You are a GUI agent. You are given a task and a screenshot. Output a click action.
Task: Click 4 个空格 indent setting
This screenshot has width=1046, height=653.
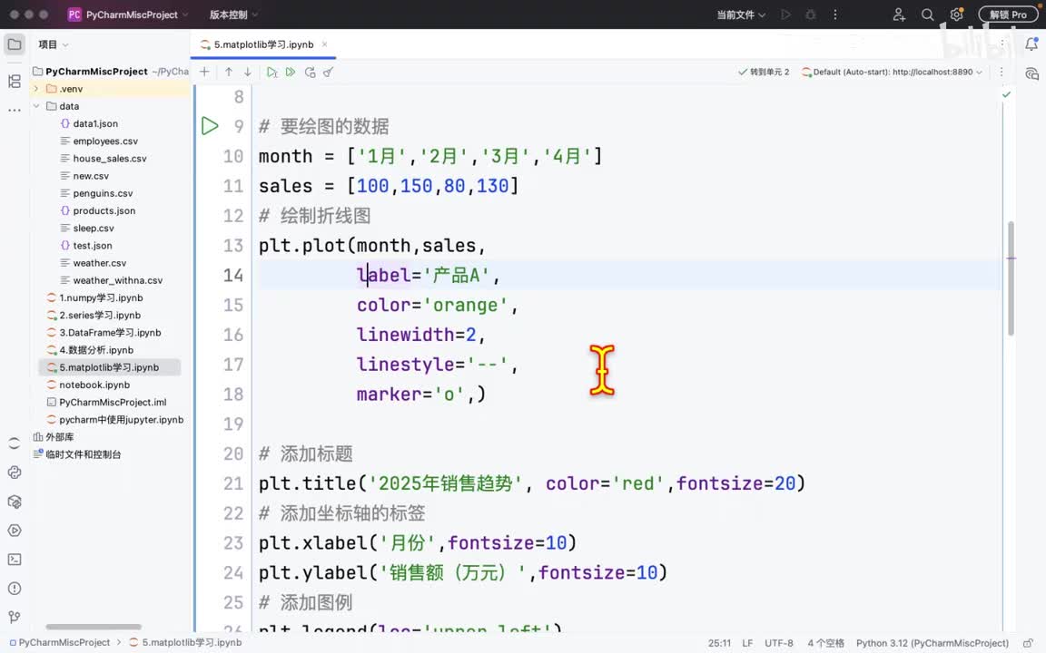click(x=826, y=643)
